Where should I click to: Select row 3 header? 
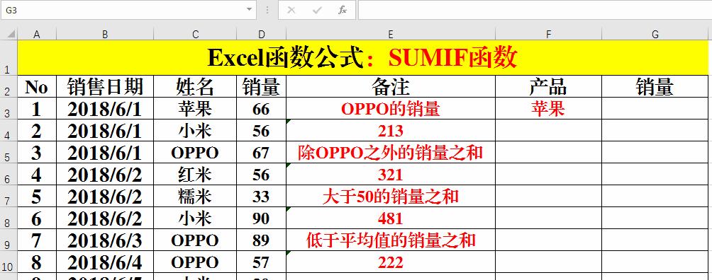point(9,108)
